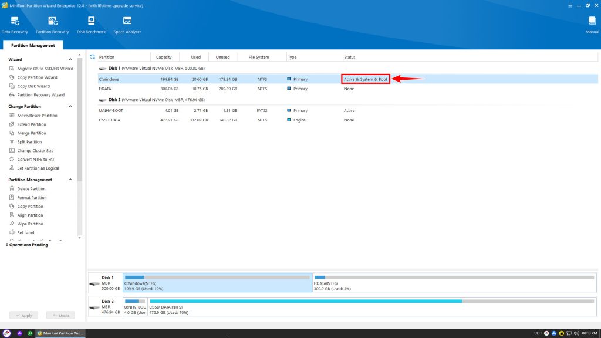The height and width of the screenshot is (338, 601).
Task: Click the Format Partition icon
Action: click(12, 197)
